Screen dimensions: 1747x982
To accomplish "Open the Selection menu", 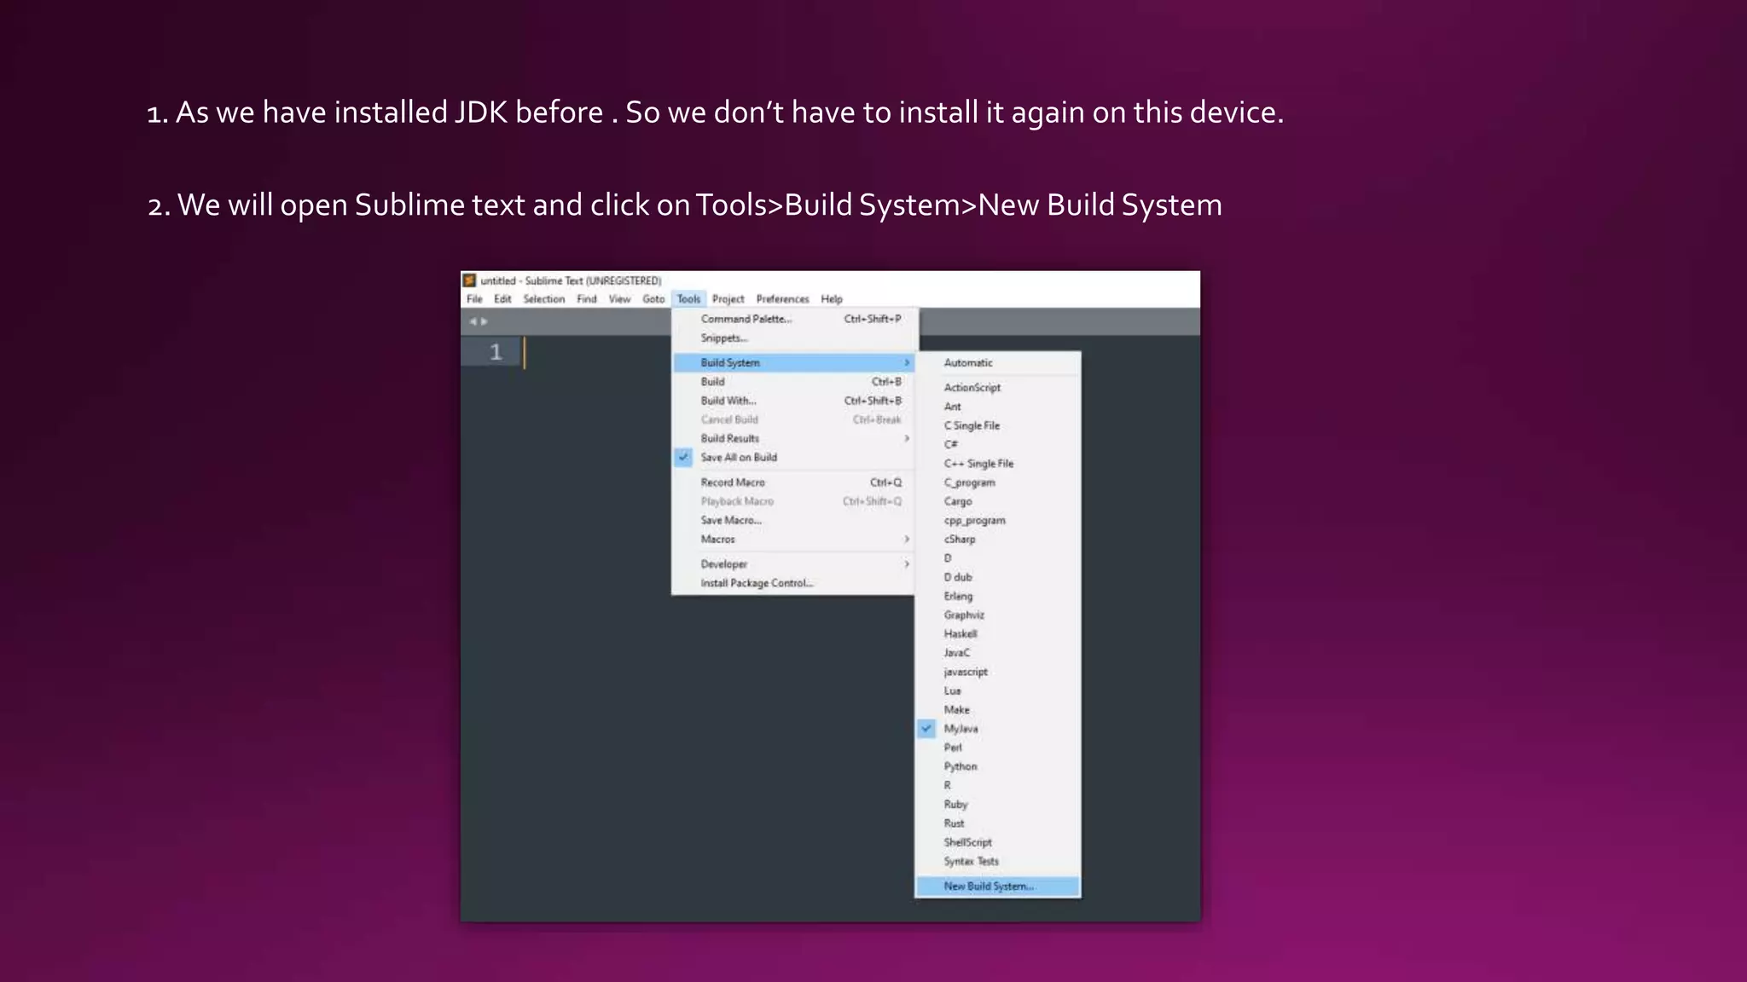I will (543, 299).
